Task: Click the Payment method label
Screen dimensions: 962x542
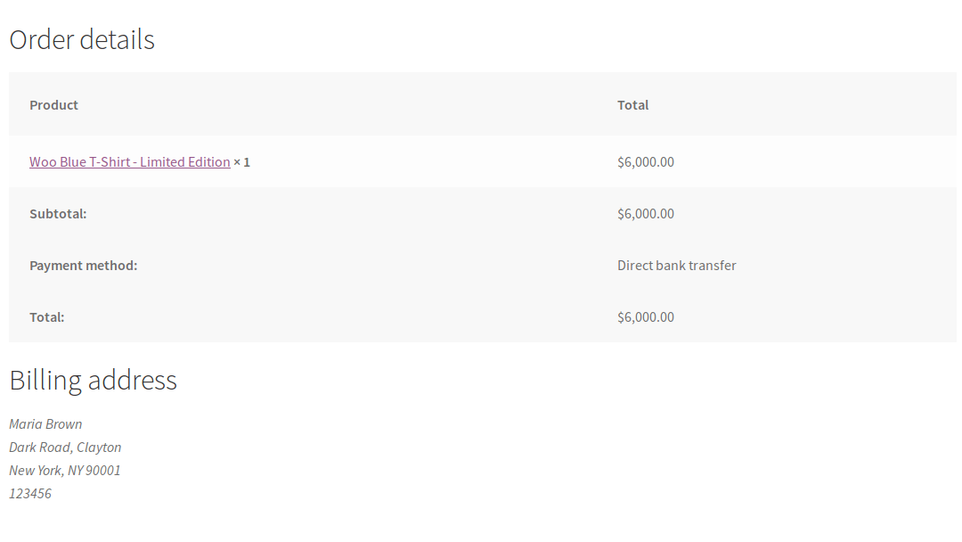Action: [85, 265]
